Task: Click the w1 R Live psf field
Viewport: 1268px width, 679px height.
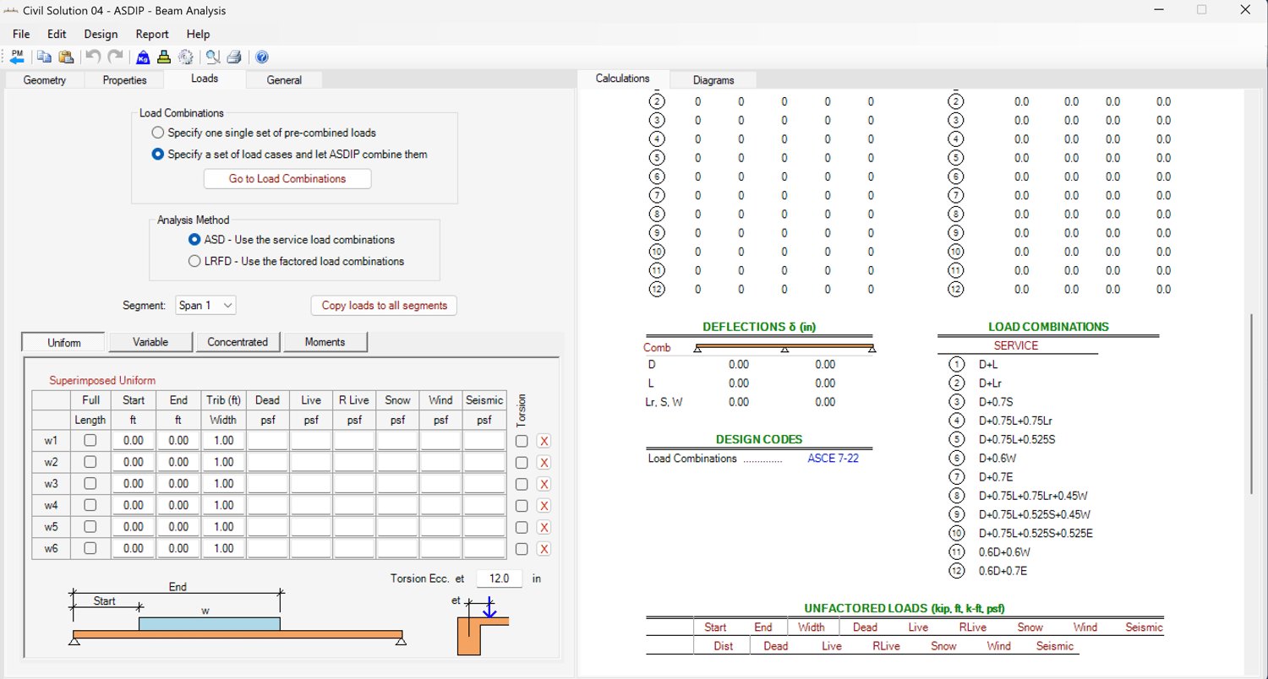Action: coord(354,440)
